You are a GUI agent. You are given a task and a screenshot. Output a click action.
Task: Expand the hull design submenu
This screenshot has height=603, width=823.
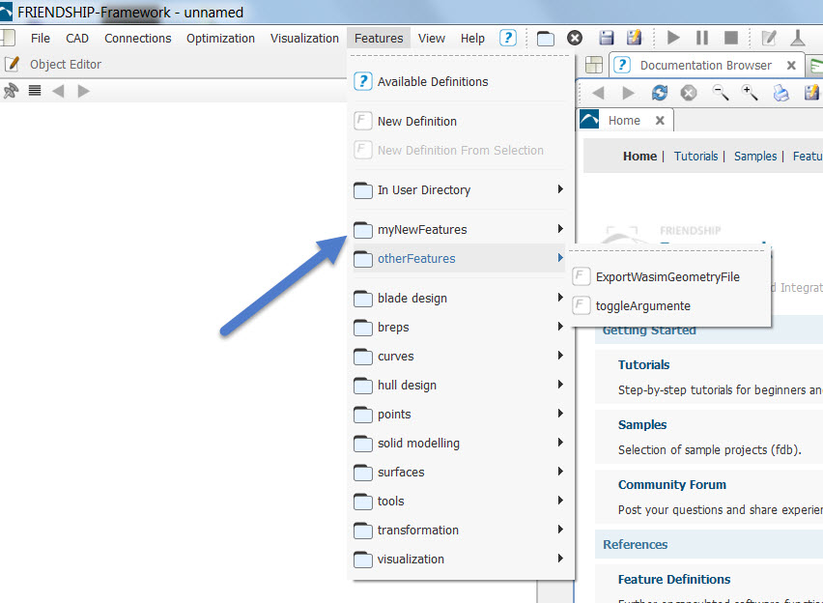[460, 385]
